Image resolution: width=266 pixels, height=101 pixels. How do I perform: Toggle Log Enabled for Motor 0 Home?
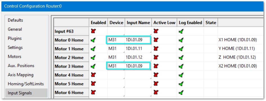[181, 40]
